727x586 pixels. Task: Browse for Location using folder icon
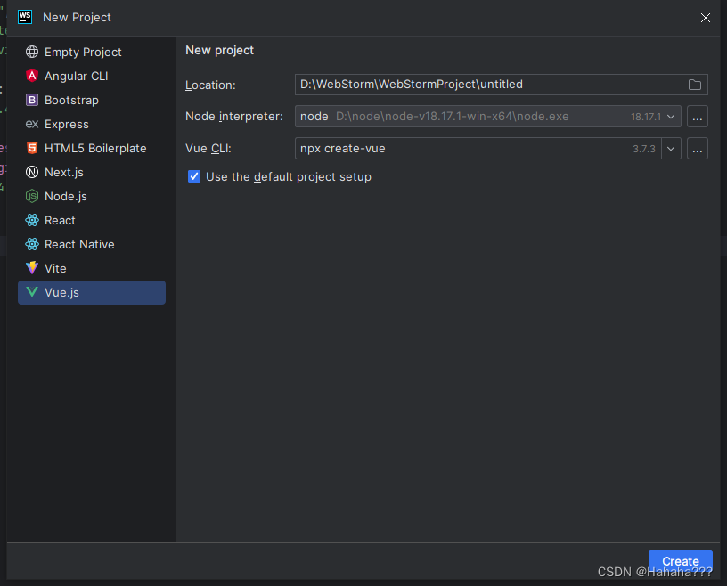click(695, 85)
